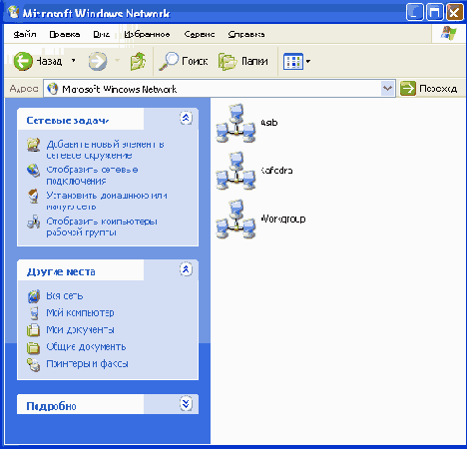Open the Файл menu
This screenshot has height=449, width=467.
tap(25, 34)
